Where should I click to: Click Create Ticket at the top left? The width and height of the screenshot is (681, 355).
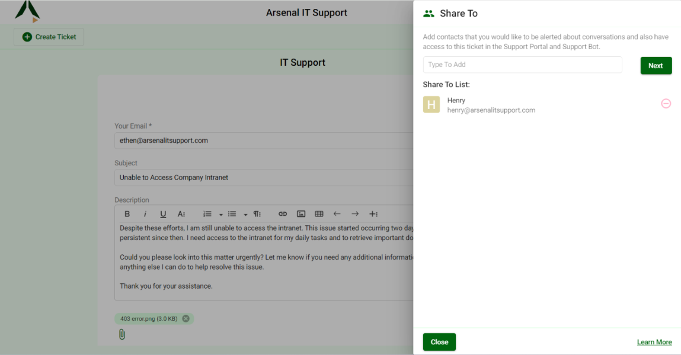[48, 36]
